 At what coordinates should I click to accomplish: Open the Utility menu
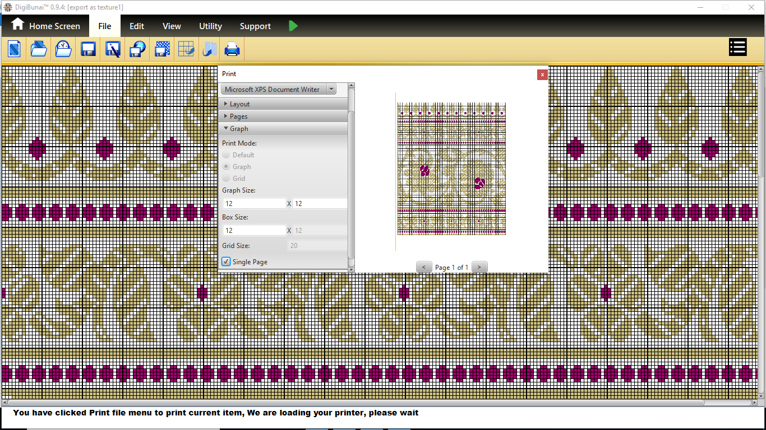tap(210, 26)
